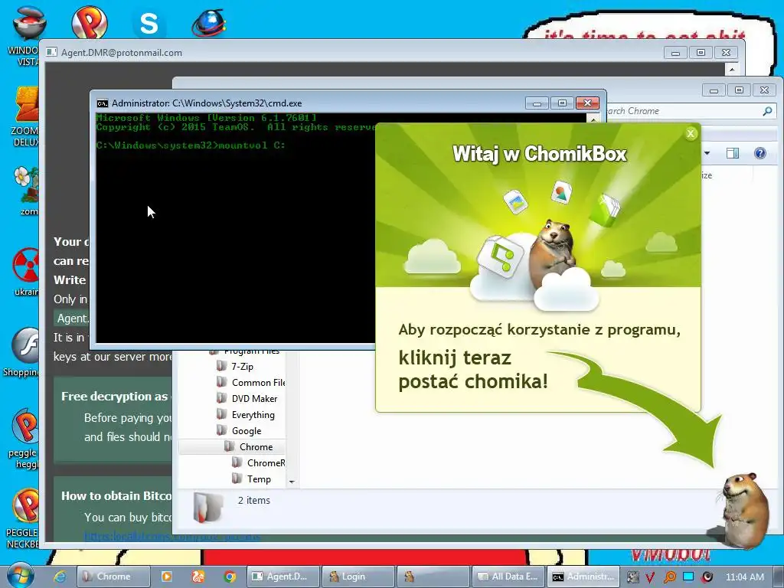This screenshot has height=588, width=784.
Task: Open Google Chrome from the taskbar
Action: pos(230,577)
